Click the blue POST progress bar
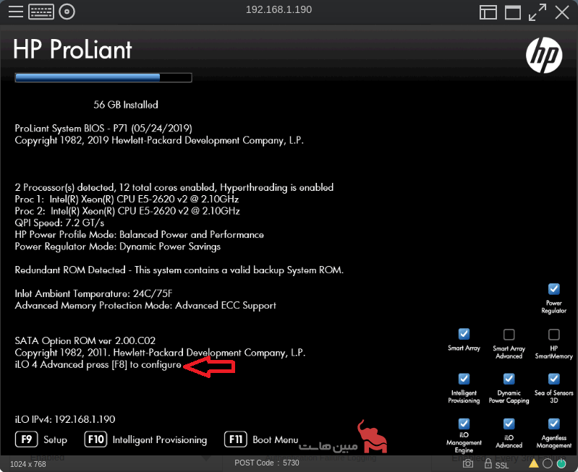The width and height of the screenshot is (578, 472). coord(103,77)
